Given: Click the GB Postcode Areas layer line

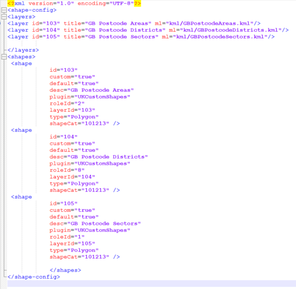Looking at the screenshot, I should pyautogui.click(x=134, y=23).
